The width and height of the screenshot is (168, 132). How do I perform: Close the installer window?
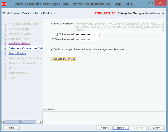click(x=160, y=3)
